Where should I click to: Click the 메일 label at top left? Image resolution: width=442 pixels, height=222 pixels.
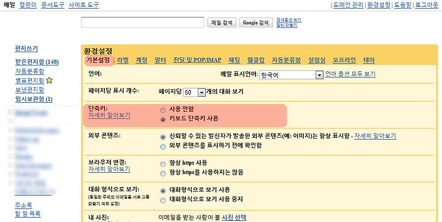click(x=9, y=5)
